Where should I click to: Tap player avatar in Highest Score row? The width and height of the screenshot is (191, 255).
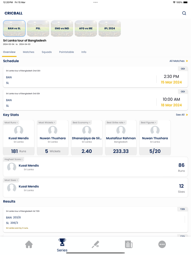tap(12, 167)
